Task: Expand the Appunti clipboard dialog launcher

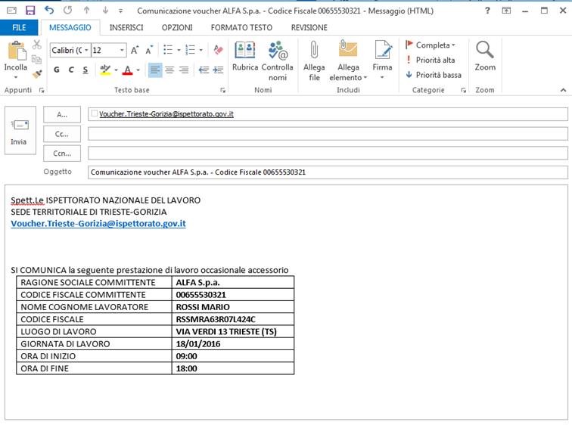Action: 42,91
